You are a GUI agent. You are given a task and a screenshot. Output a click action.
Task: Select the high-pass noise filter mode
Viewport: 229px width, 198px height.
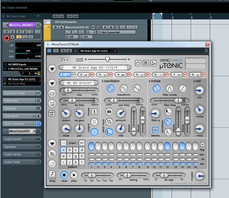tap(183, 89)
